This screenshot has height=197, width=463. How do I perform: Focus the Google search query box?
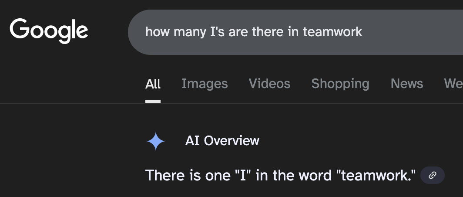[295, 32]
